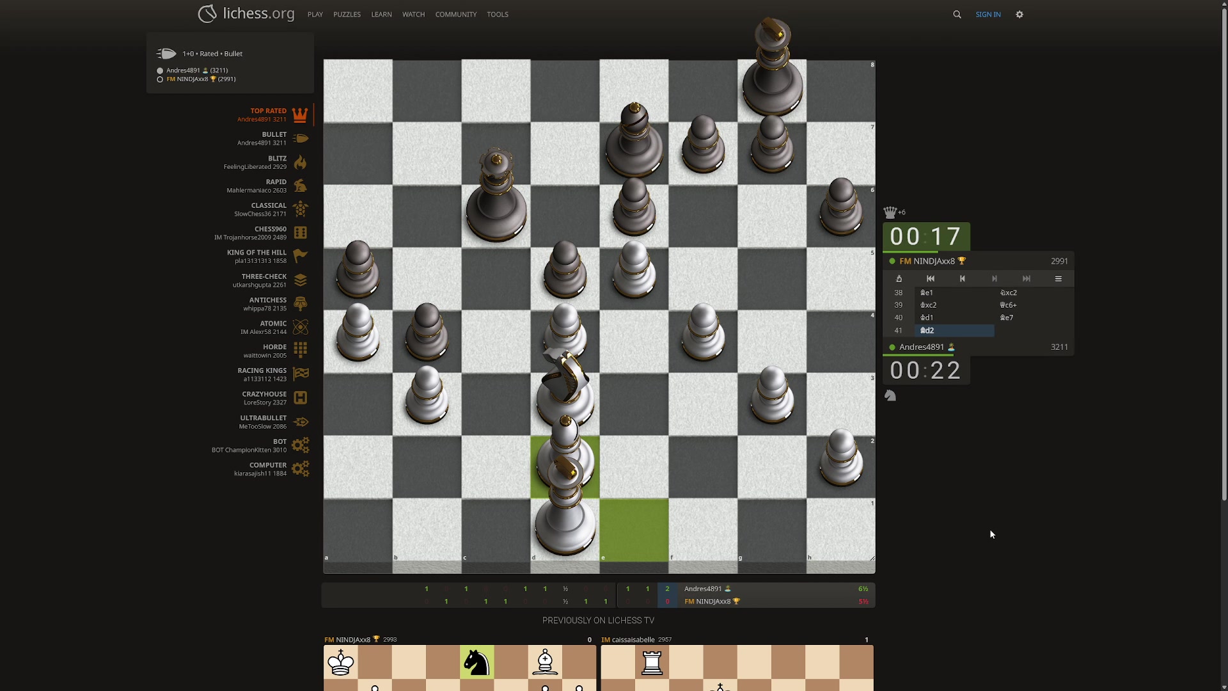Image resolution: width=1228 pixels, height=691 pixels.
Task: Open the previous NINDJAxx8 game thumbnail
Action: pos(459,667)
